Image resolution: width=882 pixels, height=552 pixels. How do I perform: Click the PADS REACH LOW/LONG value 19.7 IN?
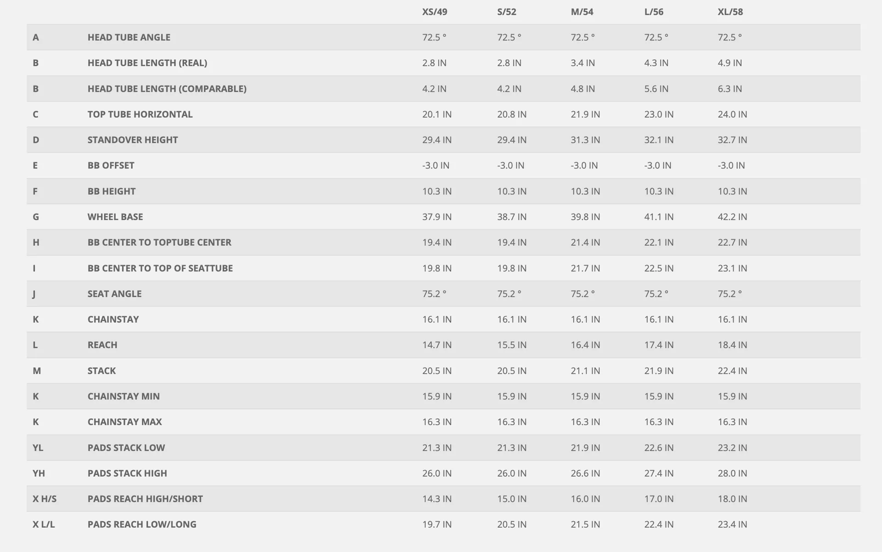pyautogui.click(x=437, y=524)
